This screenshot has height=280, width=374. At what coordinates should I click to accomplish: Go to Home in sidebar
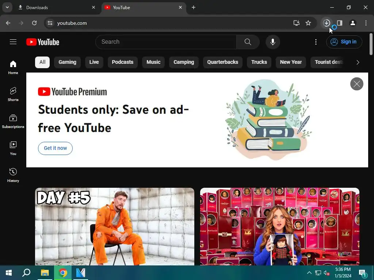[x=13, y=67]
